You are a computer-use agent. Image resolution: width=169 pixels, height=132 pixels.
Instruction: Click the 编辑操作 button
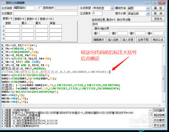click(x=99, y=39)
